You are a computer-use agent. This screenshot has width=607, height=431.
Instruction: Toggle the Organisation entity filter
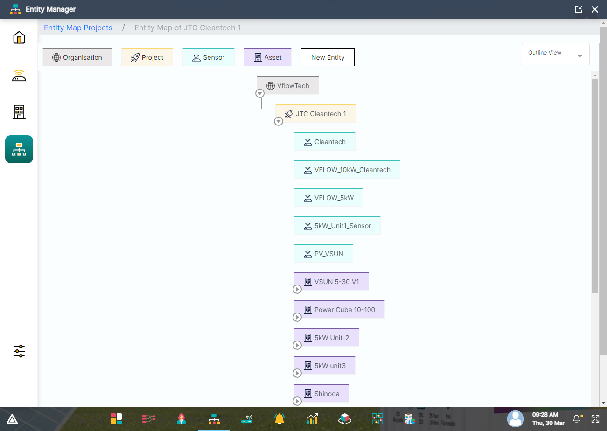click(77, 57)
